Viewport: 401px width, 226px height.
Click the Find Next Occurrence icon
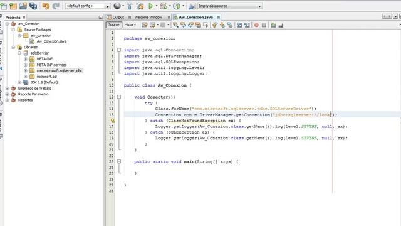pyautogui.click(x=190, y=25)
